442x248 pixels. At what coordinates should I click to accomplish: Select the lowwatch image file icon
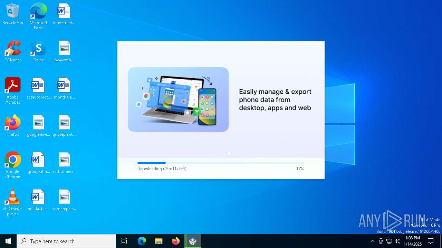pyautogui.click(x=64, y=51)
